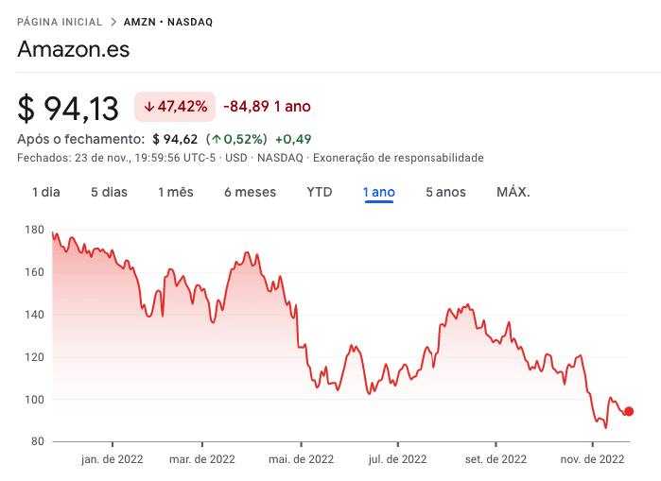Viewport: 661px width, 481px height.
Task: Click the set. de 2022 axis label
Action: click(496, 459)
